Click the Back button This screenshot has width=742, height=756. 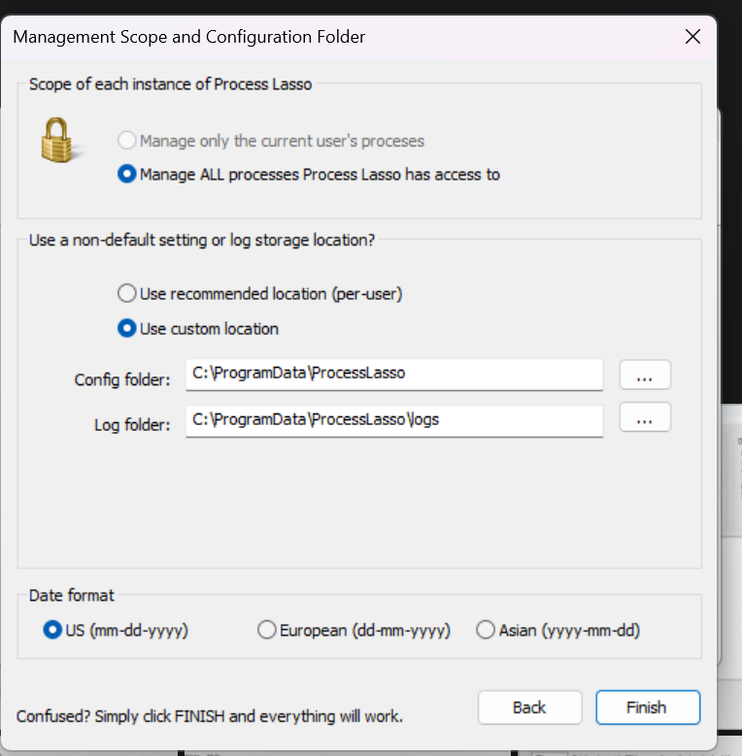tap(529, 707)
